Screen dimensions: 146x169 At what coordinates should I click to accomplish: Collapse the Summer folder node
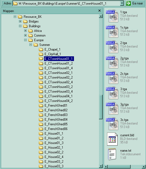[x=31, y=45]
